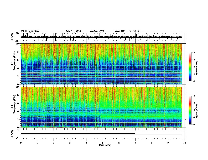Select the date text "Feb. 2, 2026"

pos(73,31)
